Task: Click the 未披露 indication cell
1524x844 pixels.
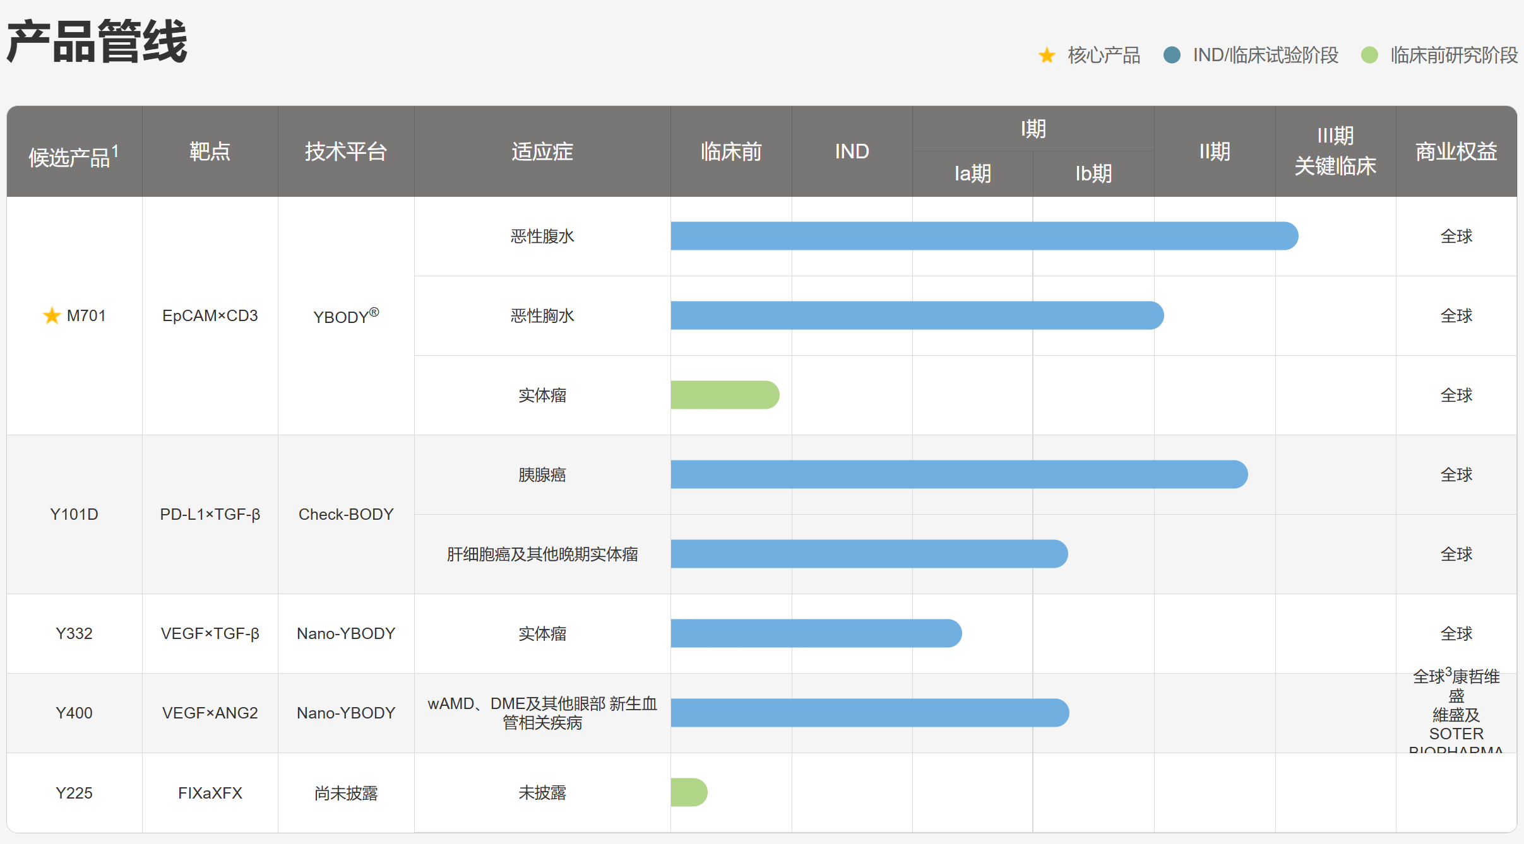Action: [542, 792]
